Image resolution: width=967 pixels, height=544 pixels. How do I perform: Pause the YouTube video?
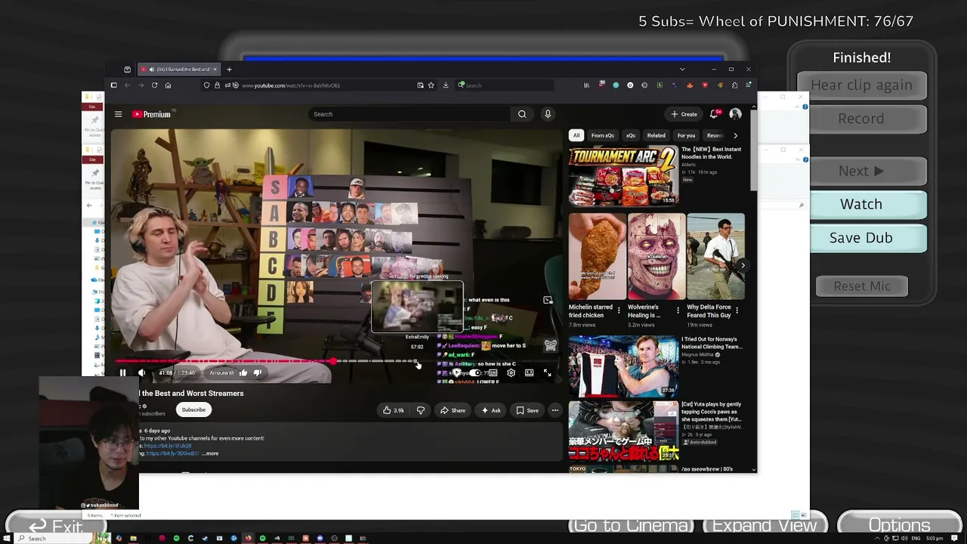122,372
